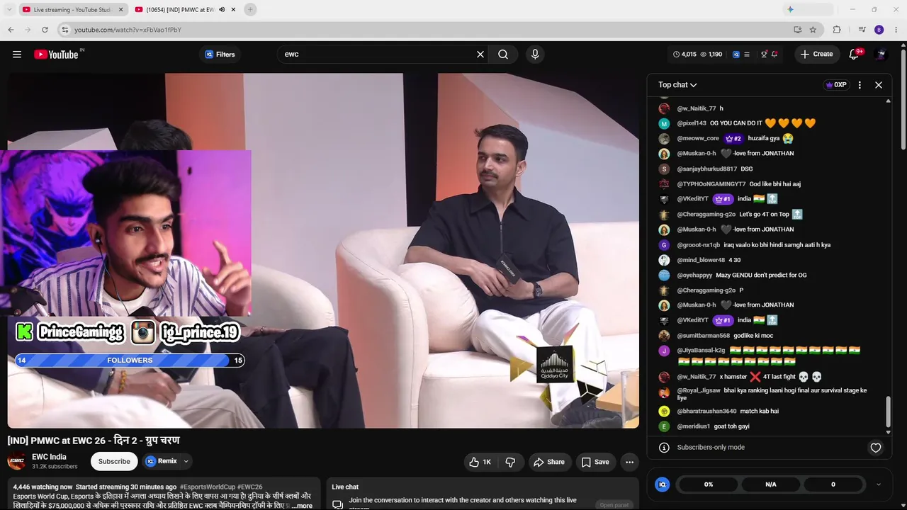Click username @bharatraushan3640 in chat

point(707,412)
